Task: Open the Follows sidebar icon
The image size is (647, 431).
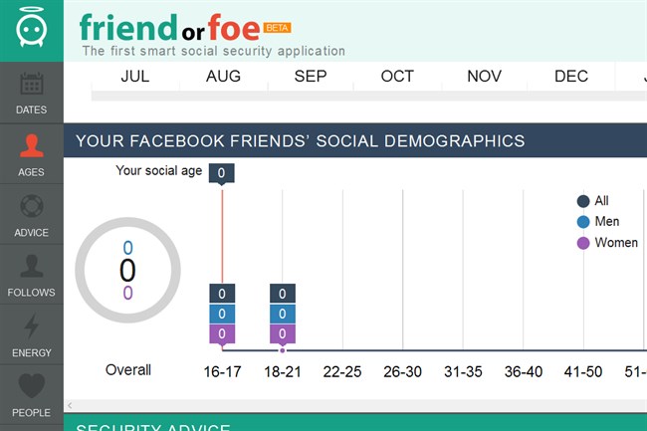Action: coord(31,267)
